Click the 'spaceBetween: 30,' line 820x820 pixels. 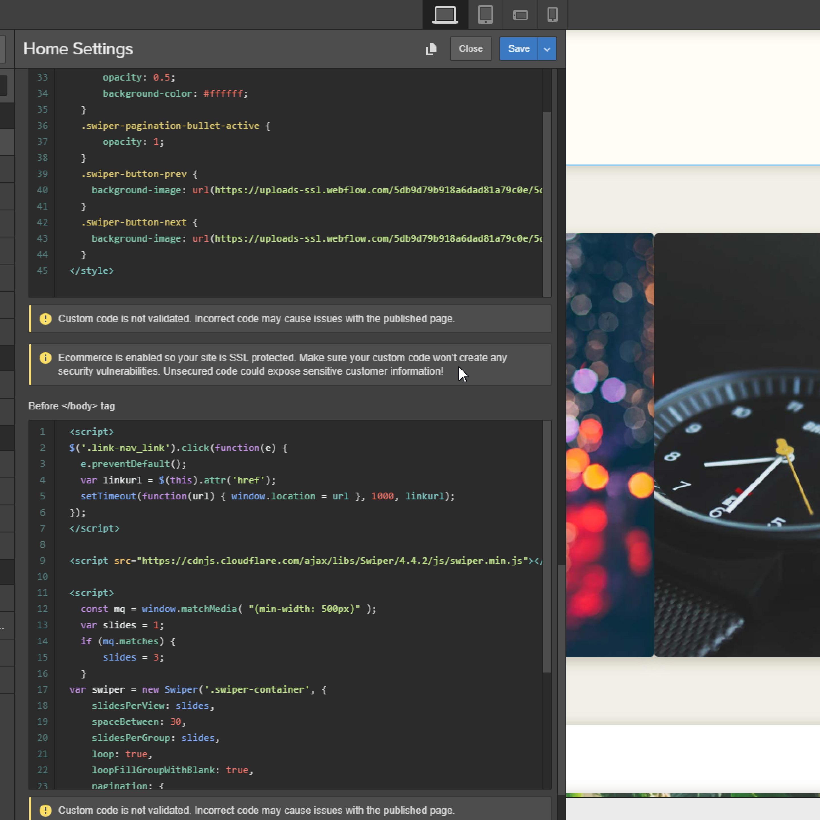139,722
